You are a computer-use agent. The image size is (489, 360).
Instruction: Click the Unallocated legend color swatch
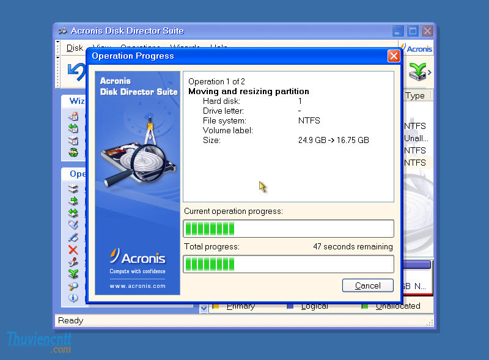tap(364, 306)
